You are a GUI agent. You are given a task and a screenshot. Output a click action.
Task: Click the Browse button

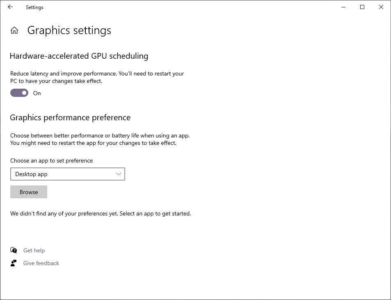29,192
